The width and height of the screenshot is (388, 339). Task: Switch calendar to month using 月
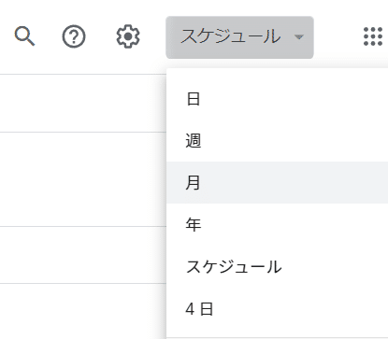click(x=277, y=182)
